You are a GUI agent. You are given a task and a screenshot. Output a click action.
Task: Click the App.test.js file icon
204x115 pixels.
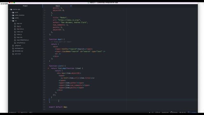[15, 29]
